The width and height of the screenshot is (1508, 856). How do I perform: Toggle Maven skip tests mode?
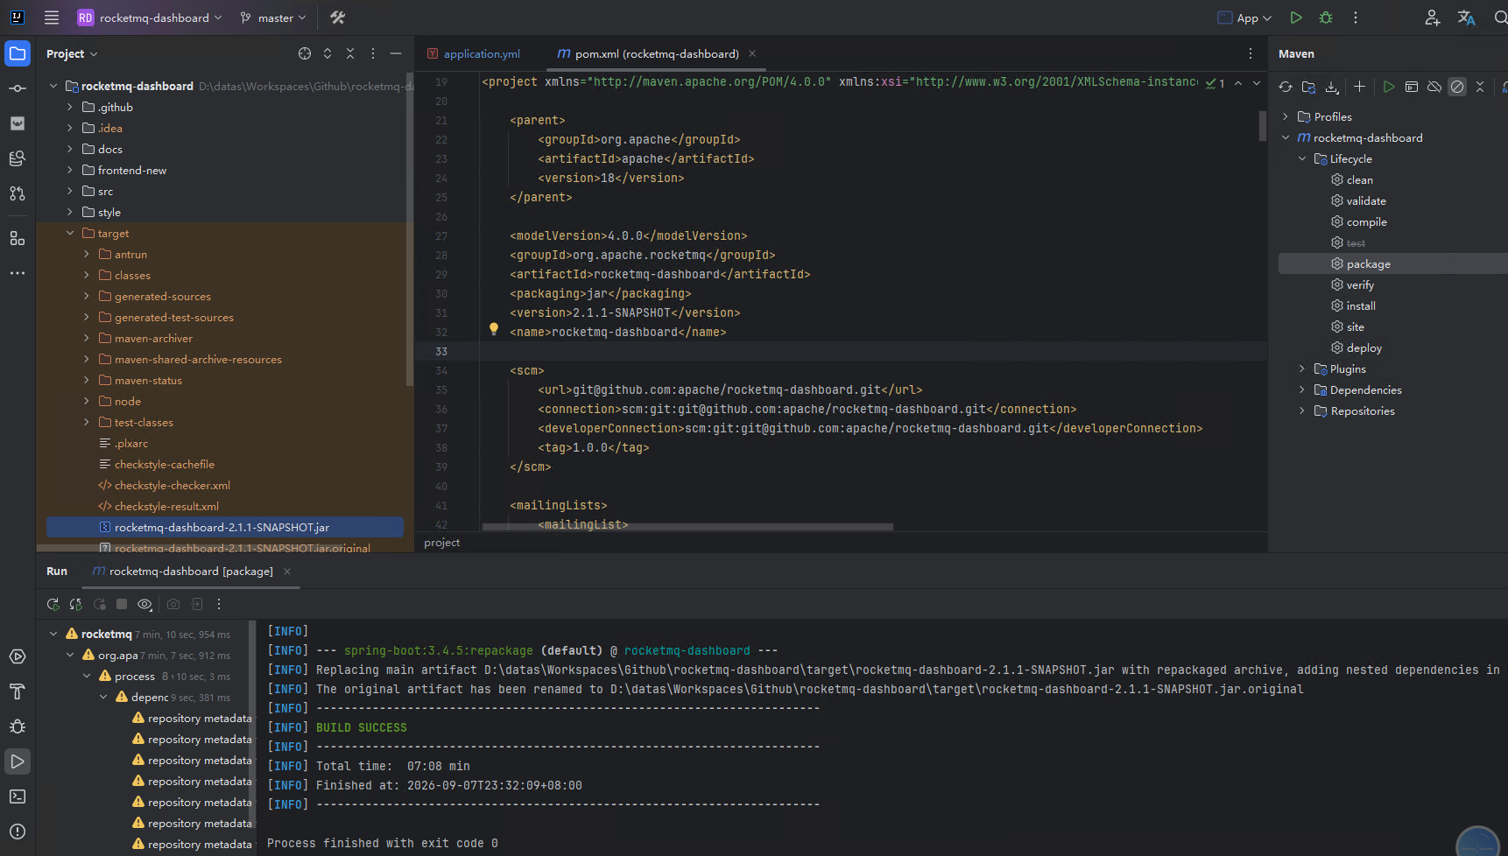(x=1457, y=87)
